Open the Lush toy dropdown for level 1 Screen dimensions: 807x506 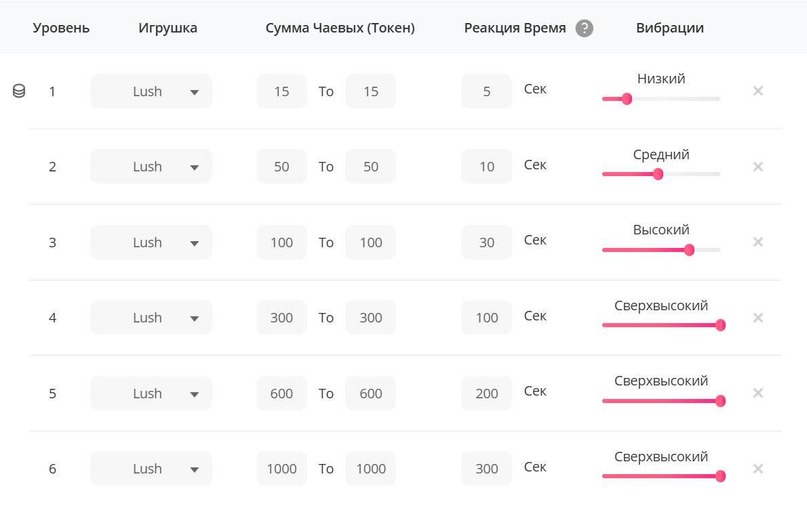151,91
